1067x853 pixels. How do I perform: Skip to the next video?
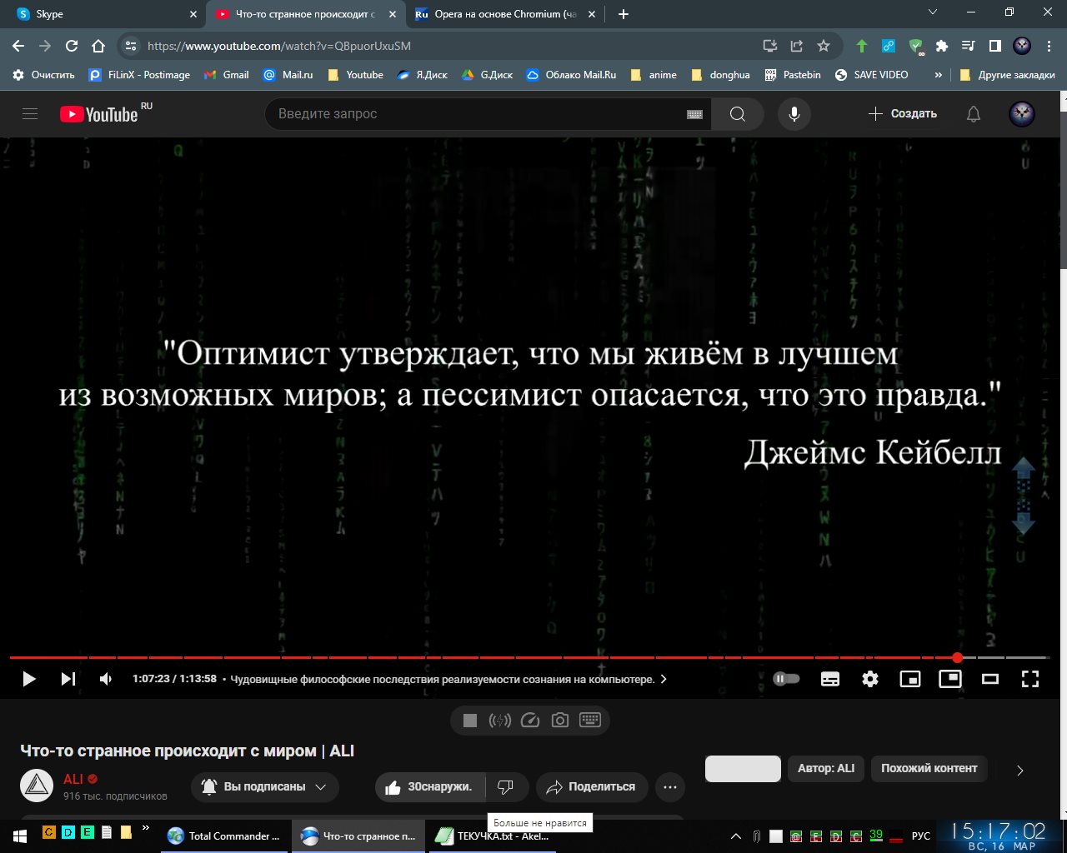[68, 679]
